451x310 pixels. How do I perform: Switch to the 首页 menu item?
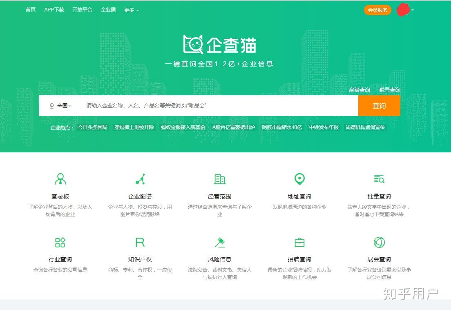(30, 10)
